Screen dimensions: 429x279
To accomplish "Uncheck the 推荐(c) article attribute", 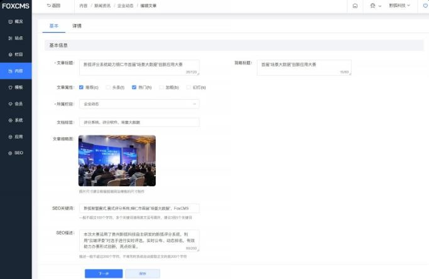I will [x=82, y=87].
